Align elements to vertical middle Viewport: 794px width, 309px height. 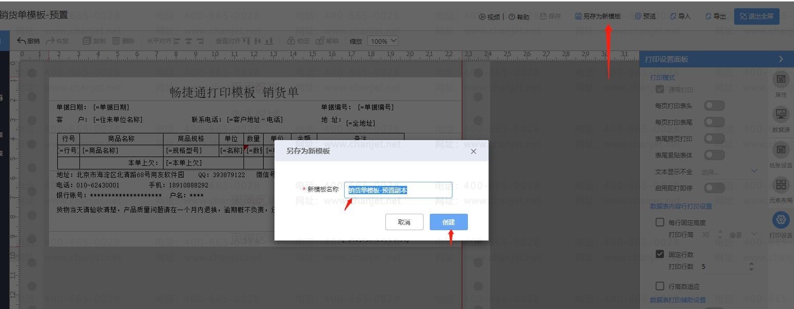click(x=257, y=41)
